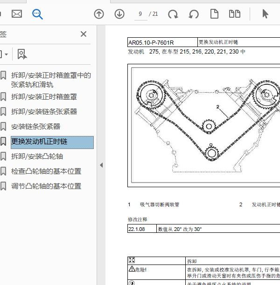Select the arrow selection tool
280x285 pixels.
[265, 14]
